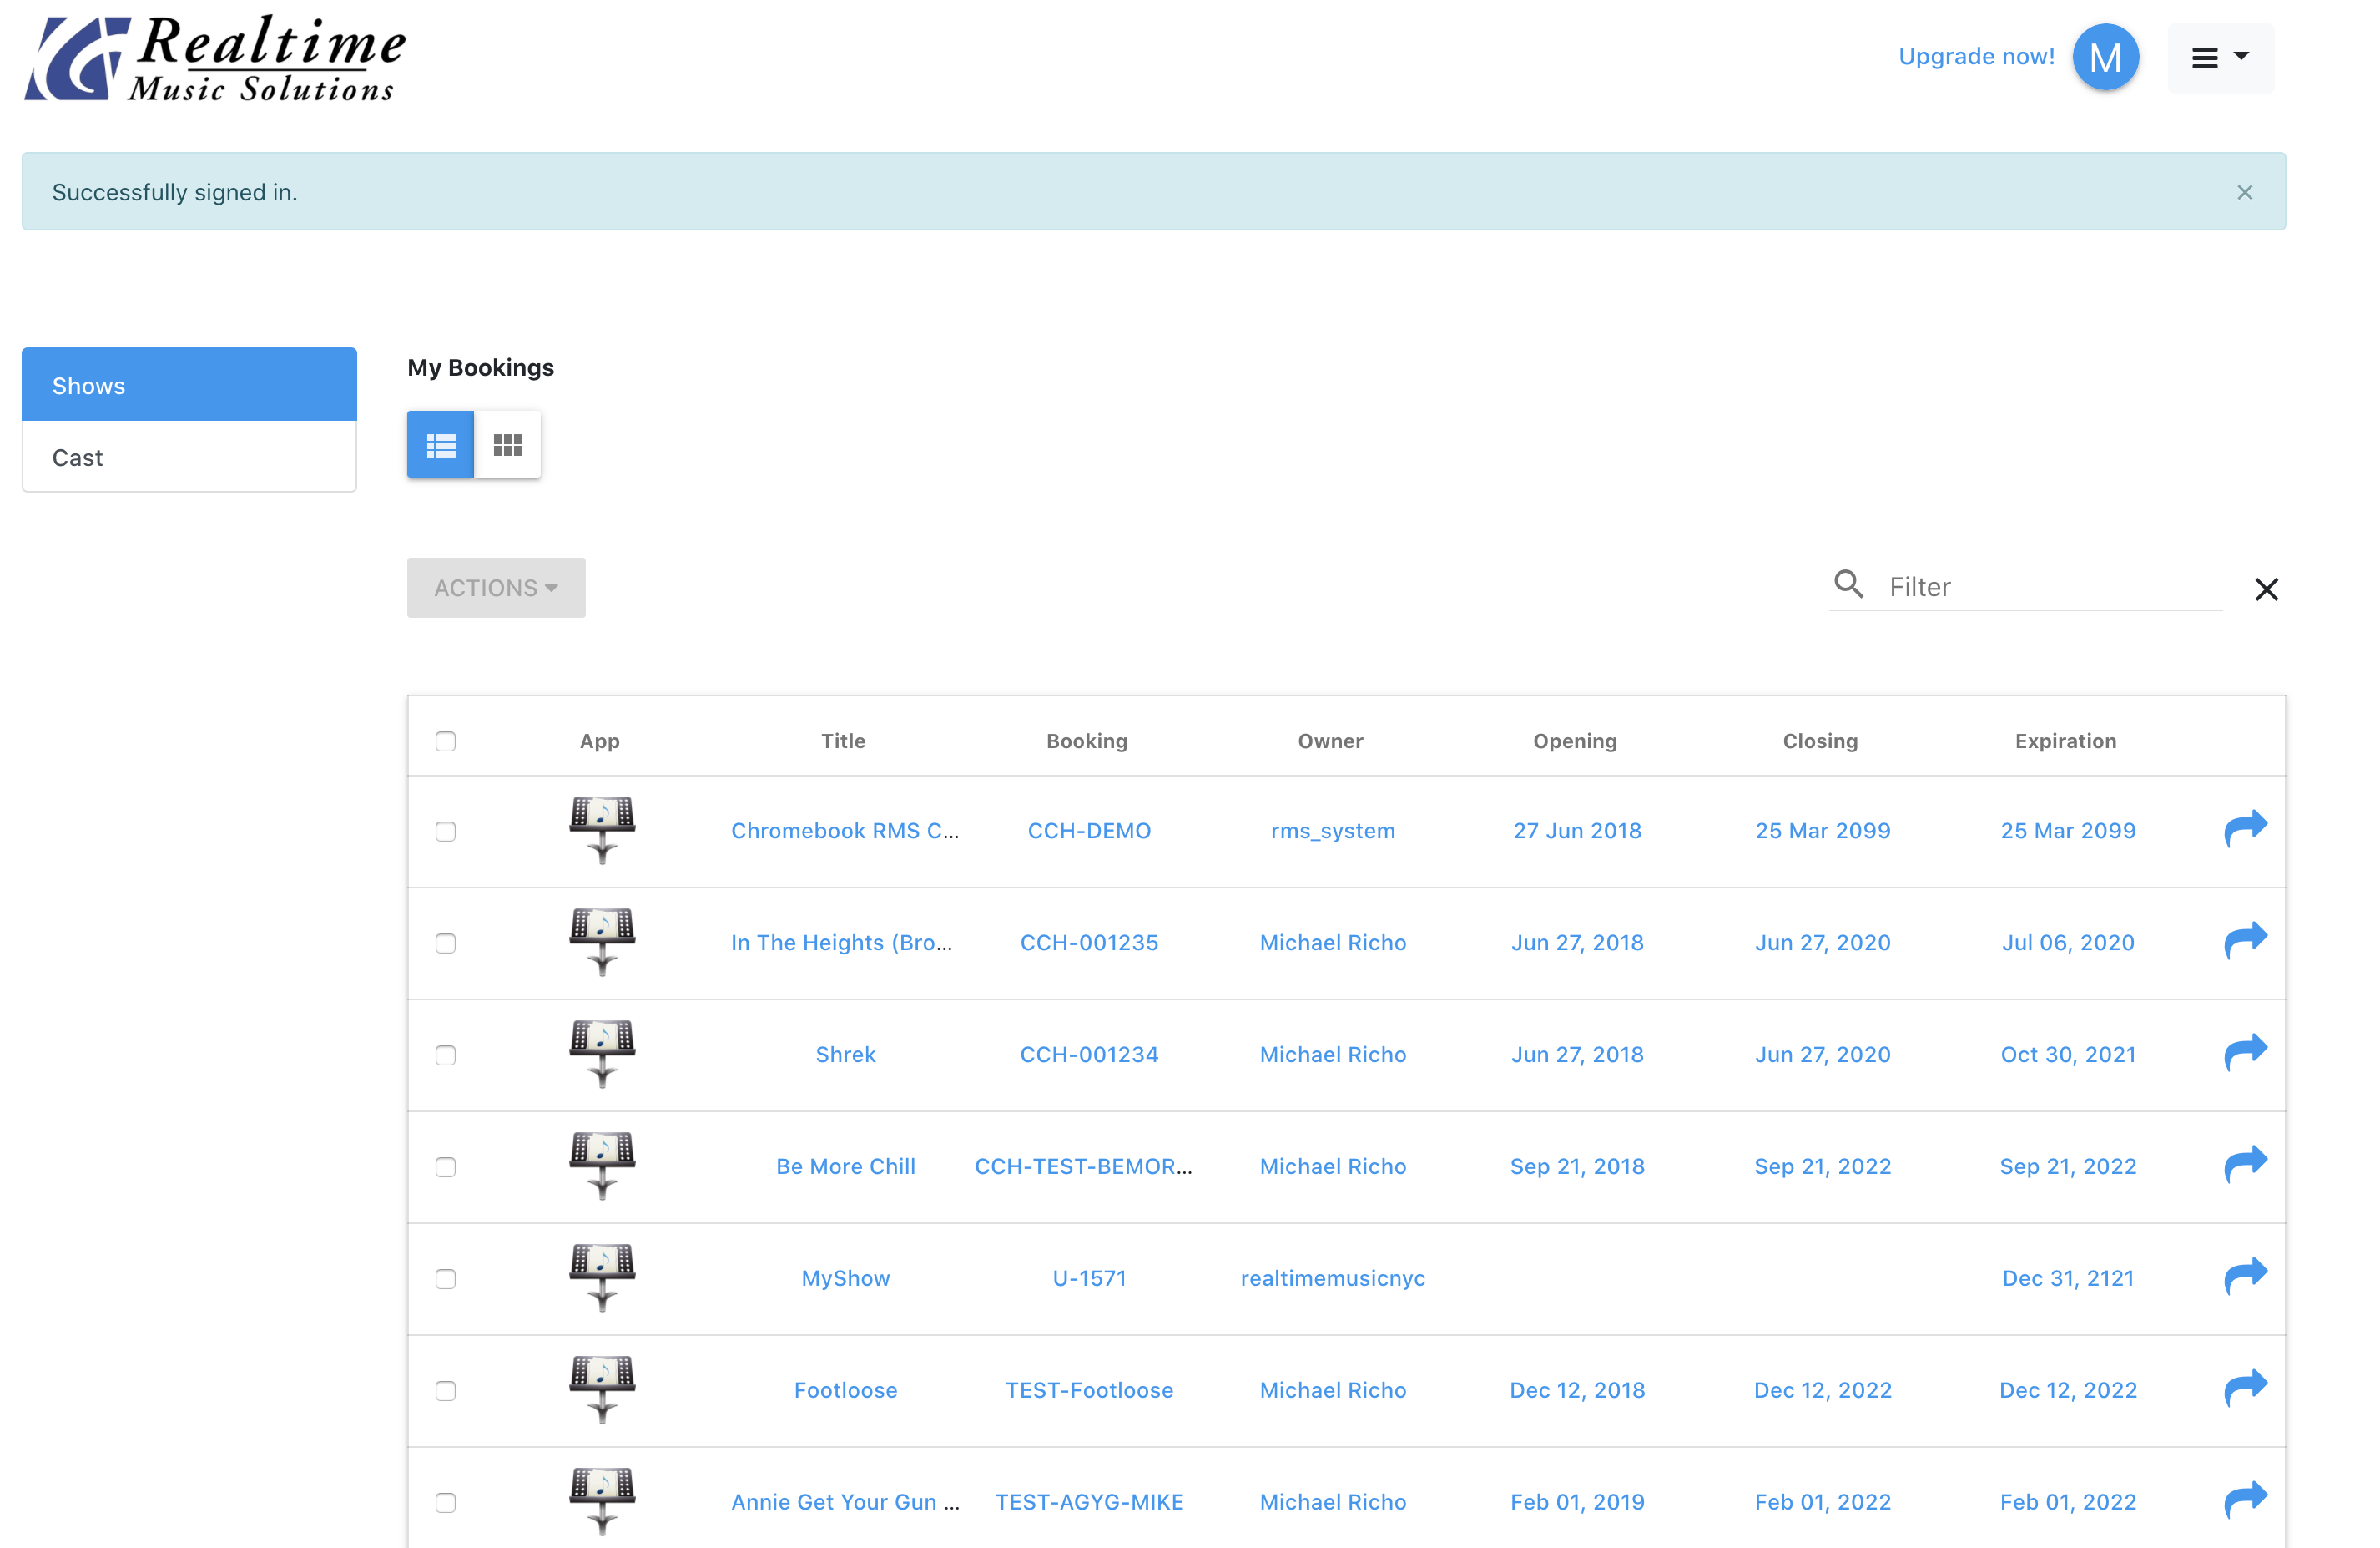Click the Expiration column header
The height and width of the screenshot is (1548, 2380).
point(2065,741)
